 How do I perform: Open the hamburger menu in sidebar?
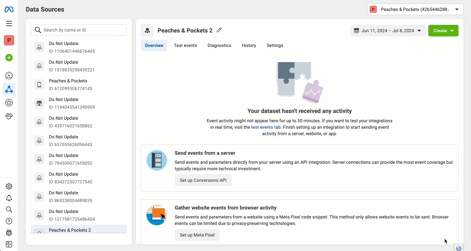point(9,23)
